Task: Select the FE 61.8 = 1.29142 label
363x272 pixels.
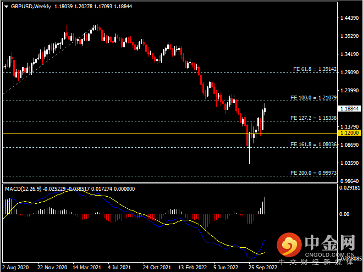Action: point(315,69)
